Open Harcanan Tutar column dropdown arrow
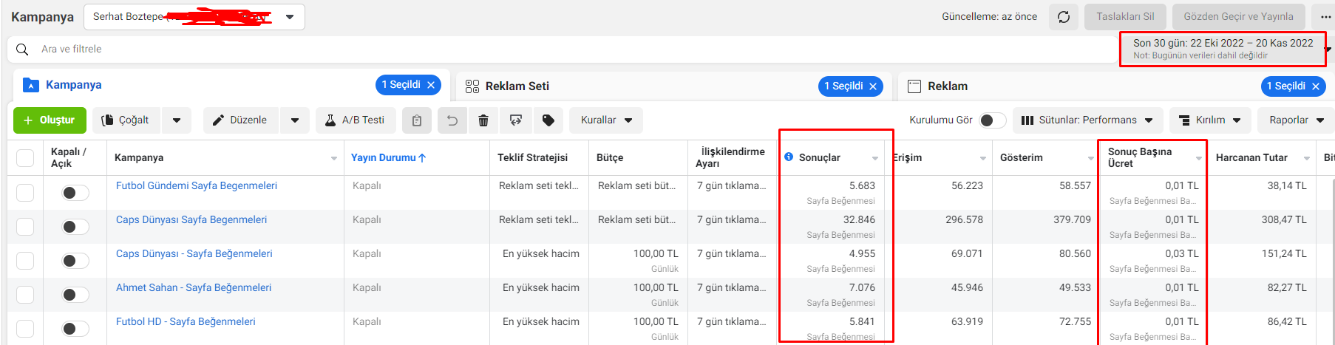This screenshot has height=345, width=1335. 1307,158
